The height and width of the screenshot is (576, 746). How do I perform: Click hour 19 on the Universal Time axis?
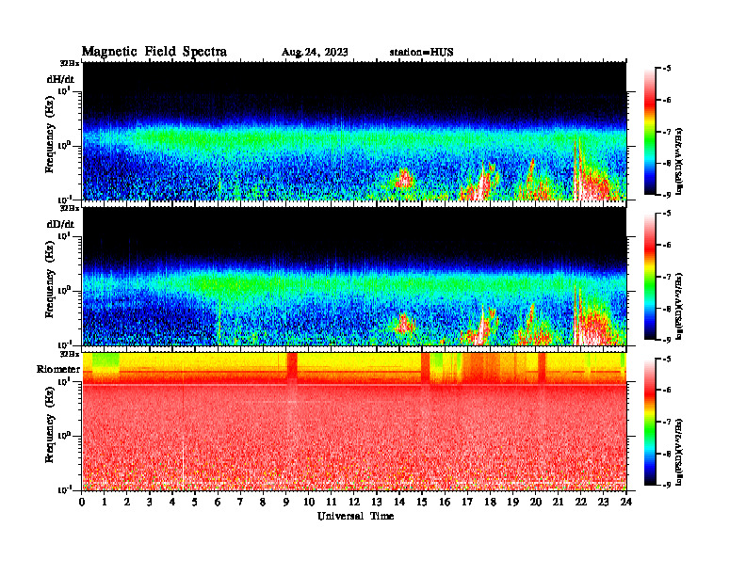(x=512, y=502)
